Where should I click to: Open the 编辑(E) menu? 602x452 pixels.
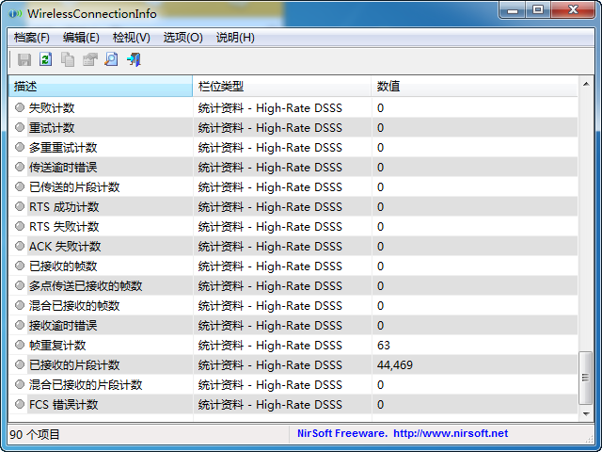81,38
